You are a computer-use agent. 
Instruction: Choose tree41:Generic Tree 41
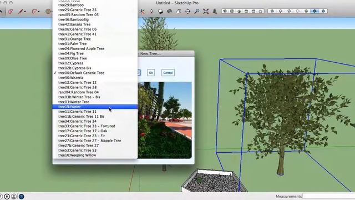[x=95, y=34]
